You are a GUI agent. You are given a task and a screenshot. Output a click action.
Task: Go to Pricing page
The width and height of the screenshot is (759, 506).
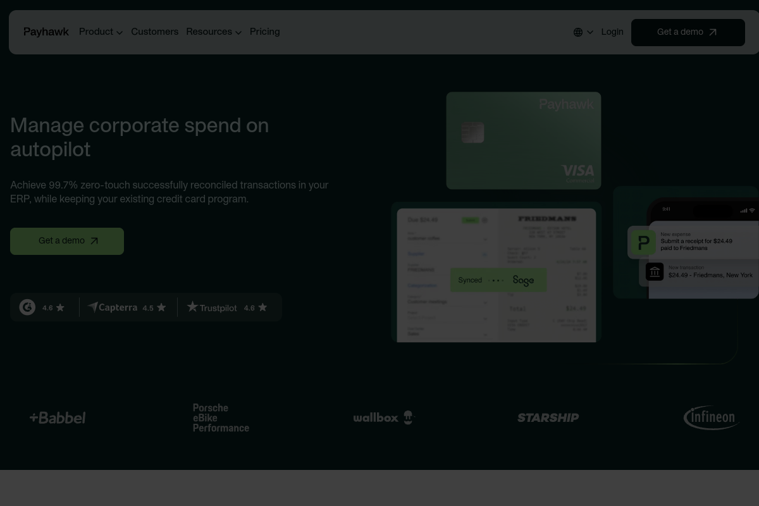(x=264, y=32)
